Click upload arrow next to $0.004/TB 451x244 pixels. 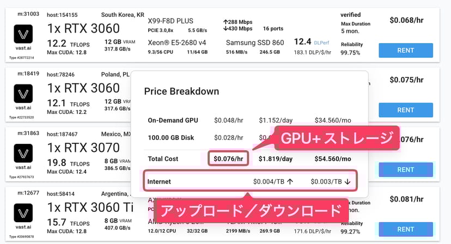point(291,181)
